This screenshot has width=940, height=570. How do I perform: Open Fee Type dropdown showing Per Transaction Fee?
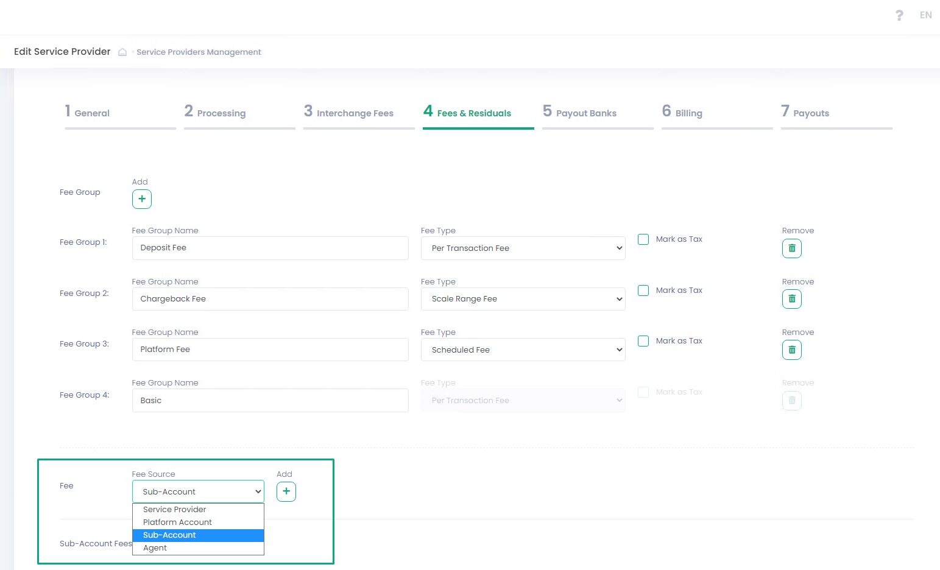pos(523,248)
